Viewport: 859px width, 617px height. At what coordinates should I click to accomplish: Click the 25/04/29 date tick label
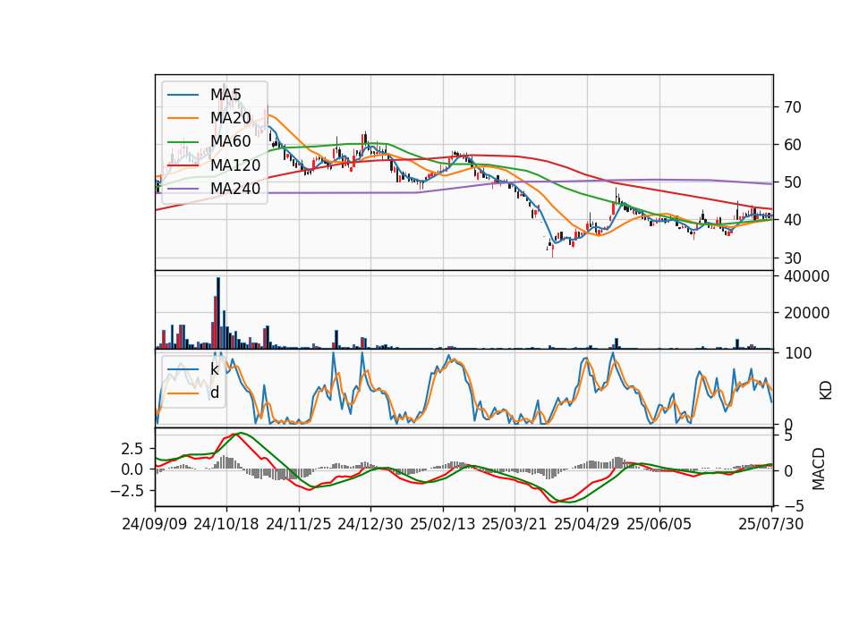pyautogui.click(x=587, y=524)
